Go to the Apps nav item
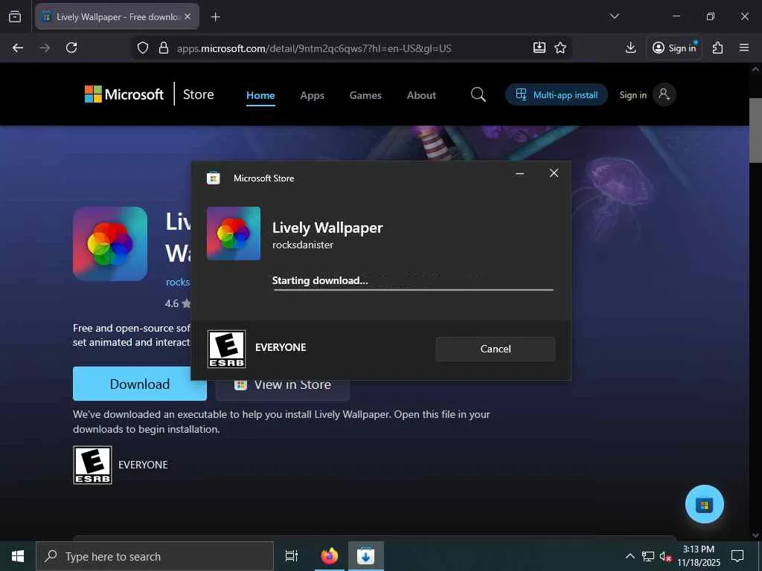This screenshot has height=571, width=762. coord(312,95)
